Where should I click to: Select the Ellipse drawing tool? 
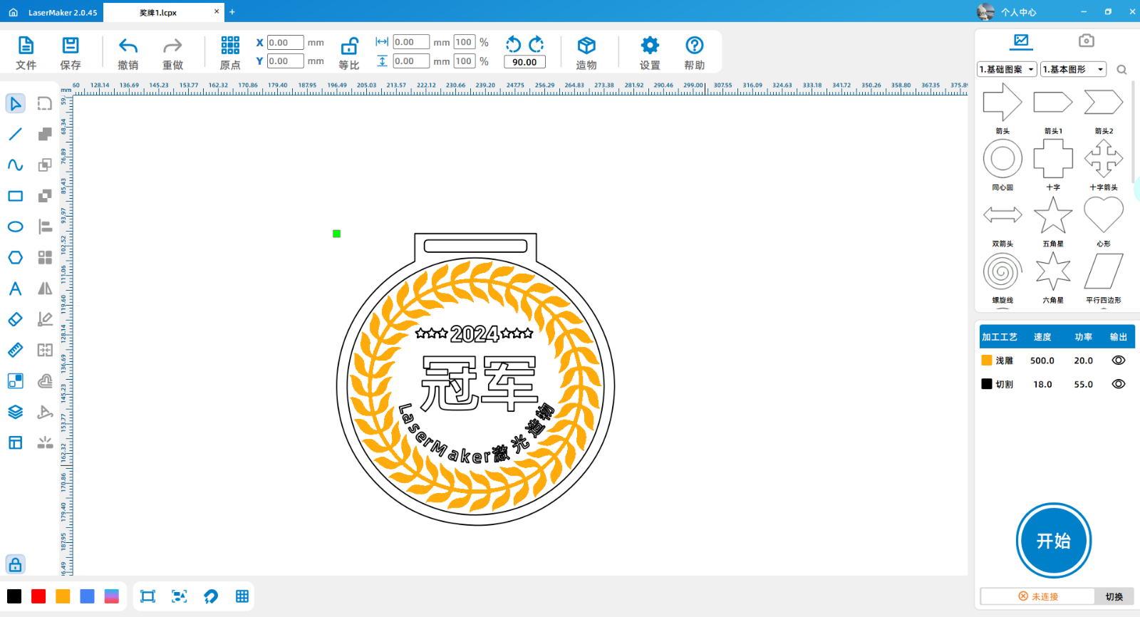point(15,227)
